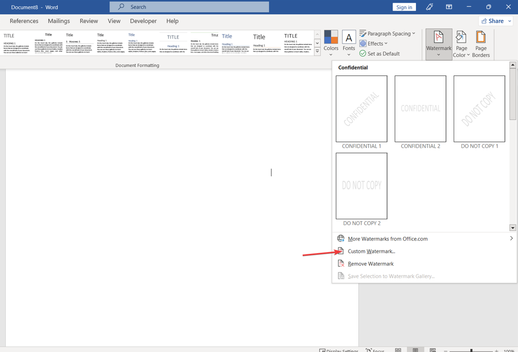The height and width of the screenshot is (352, 518).
Task: Switch to the Review tab
Action: 88,21
